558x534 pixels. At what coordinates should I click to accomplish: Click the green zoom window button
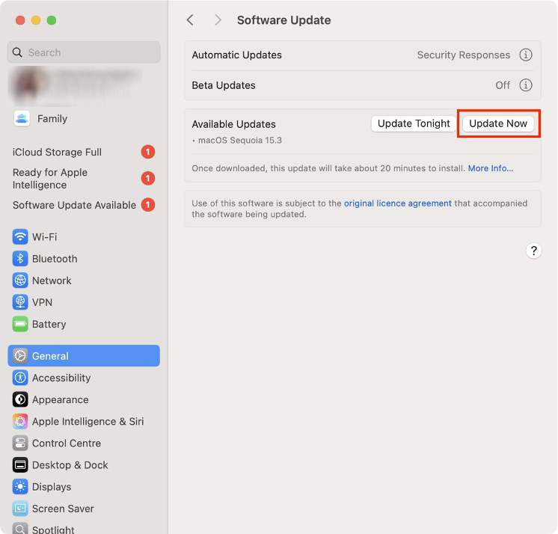(x=52, y=20)
